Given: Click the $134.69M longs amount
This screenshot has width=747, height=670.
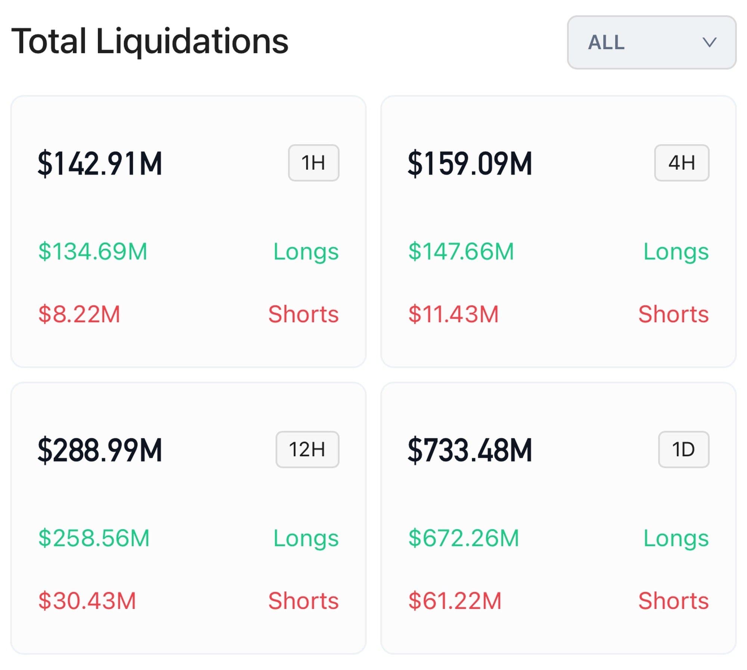Looking at the screenshot, I should pos(93,252).
